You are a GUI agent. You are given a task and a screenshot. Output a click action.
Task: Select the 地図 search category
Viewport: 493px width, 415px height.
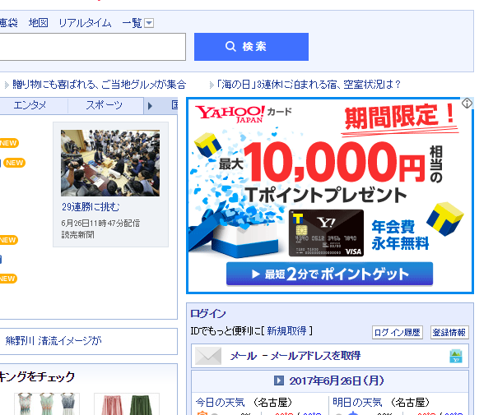tap(39, 23)
